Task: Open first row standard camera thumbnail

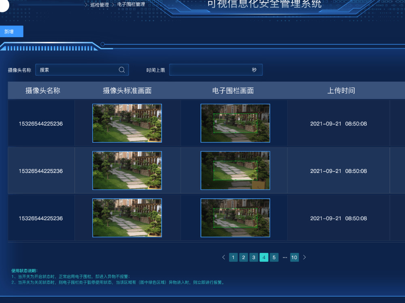Action: click(127, 123)
